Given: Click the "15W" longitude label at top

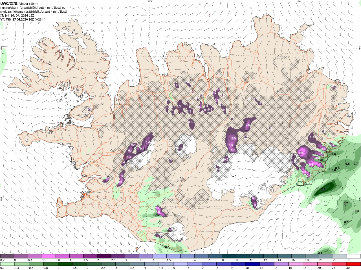Looking at the screenshot, I should click(x=299, y=1).
